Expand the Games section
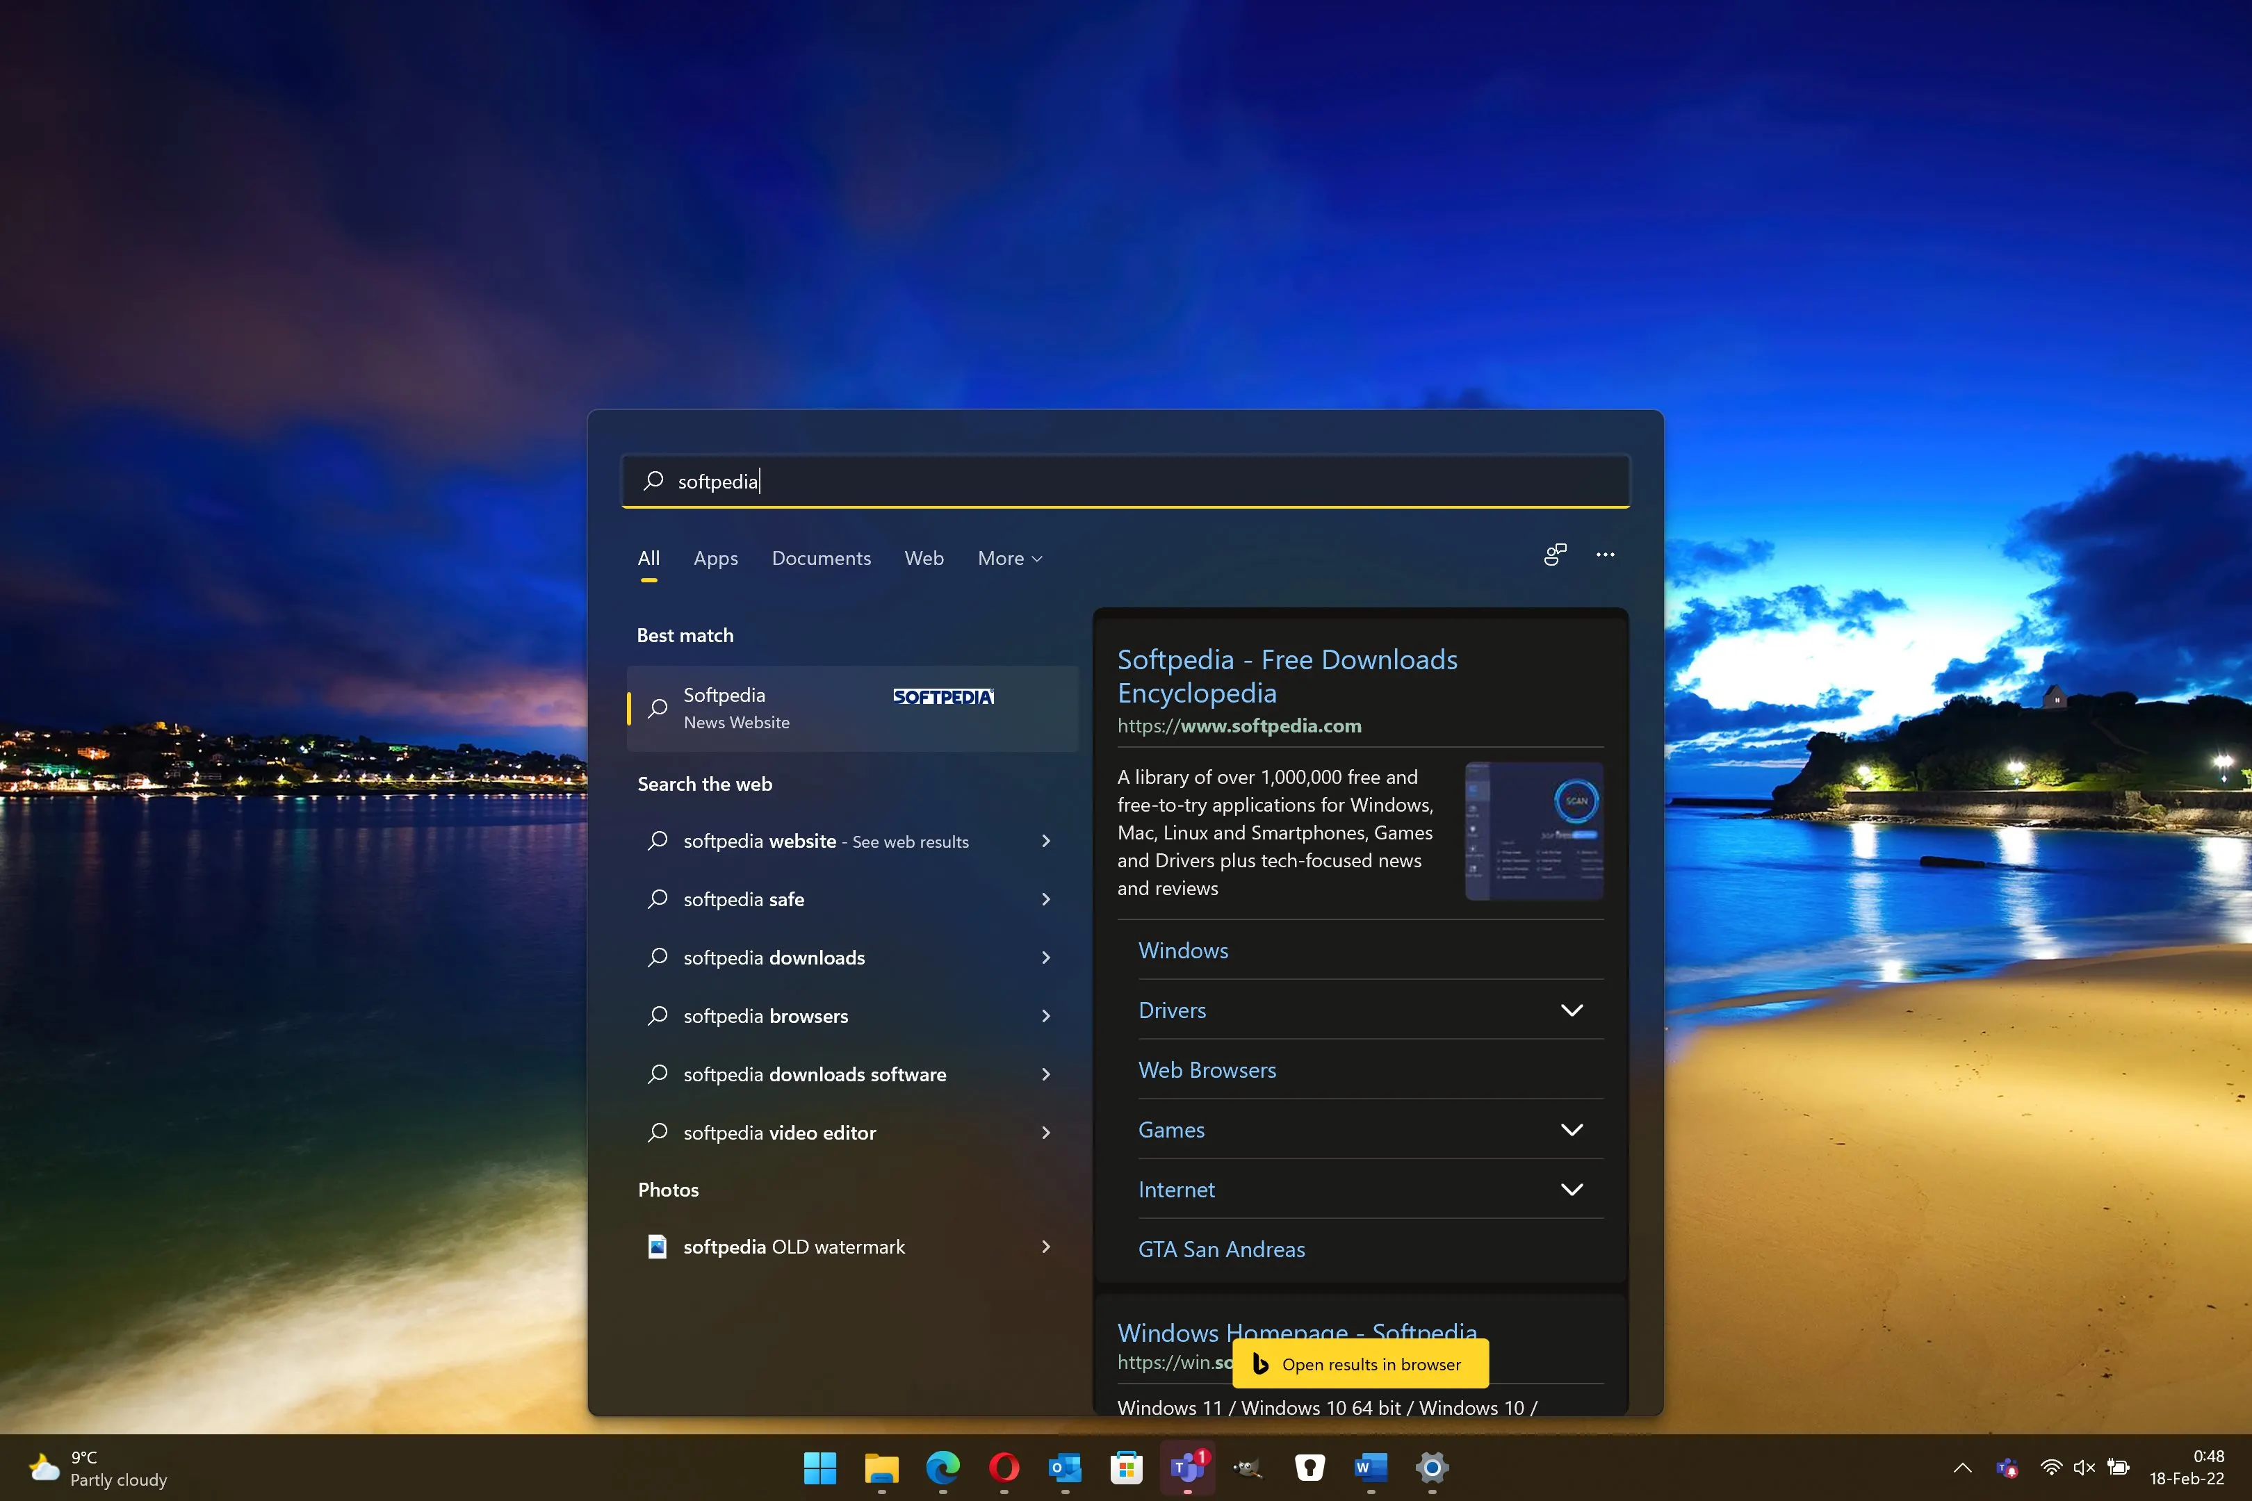The height and width of the screenshot is (1501, 2252). pos(1572,1130)
